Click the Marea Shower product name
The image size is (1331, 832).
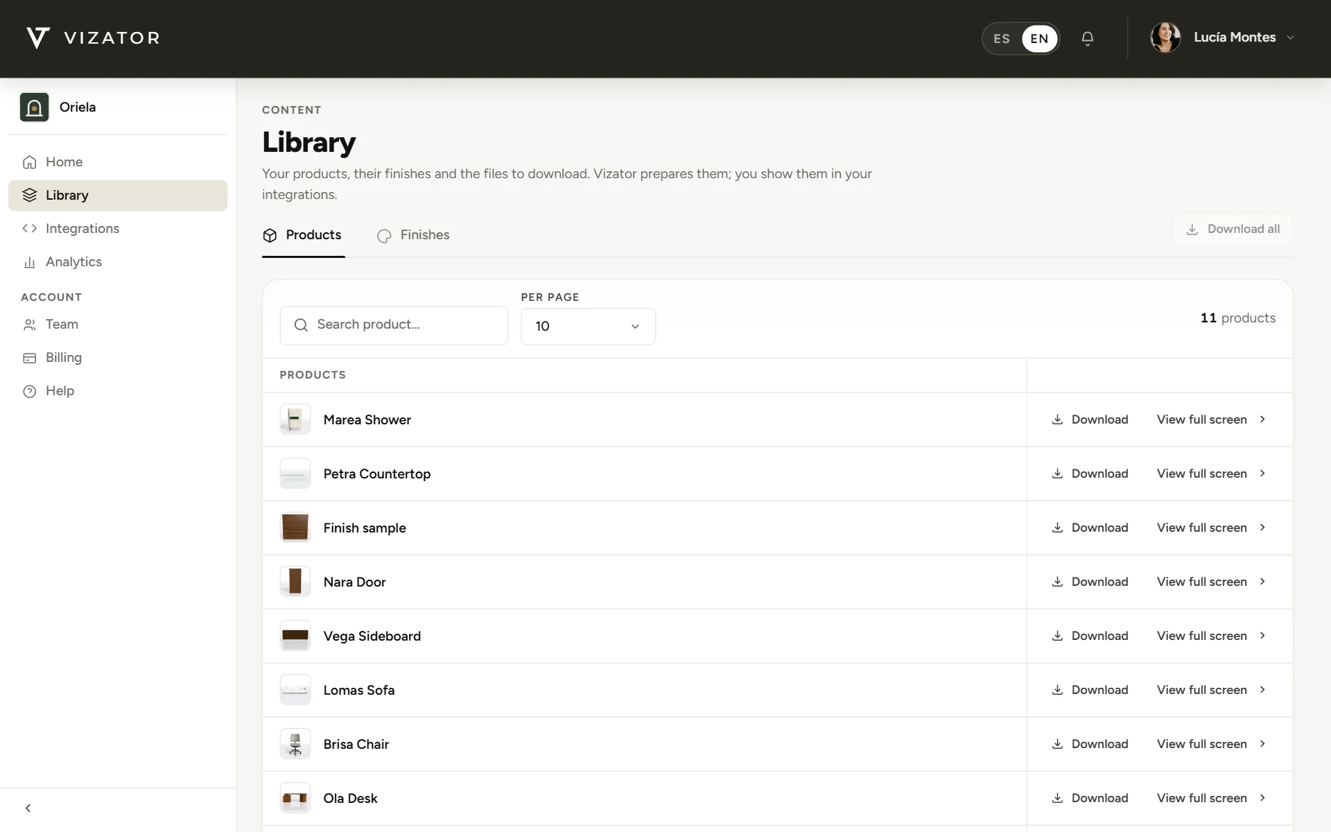coord(367,420)
